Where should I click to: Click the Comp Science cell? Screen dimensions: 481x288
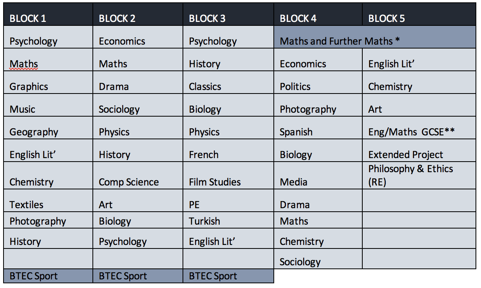click(129, 182)
